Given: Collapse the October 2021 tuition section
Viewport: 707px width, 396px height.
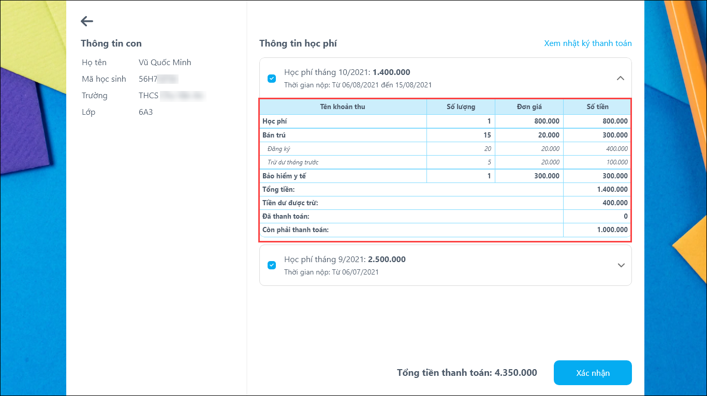Looking at the screenshot, I should click(x=621, y=79).
